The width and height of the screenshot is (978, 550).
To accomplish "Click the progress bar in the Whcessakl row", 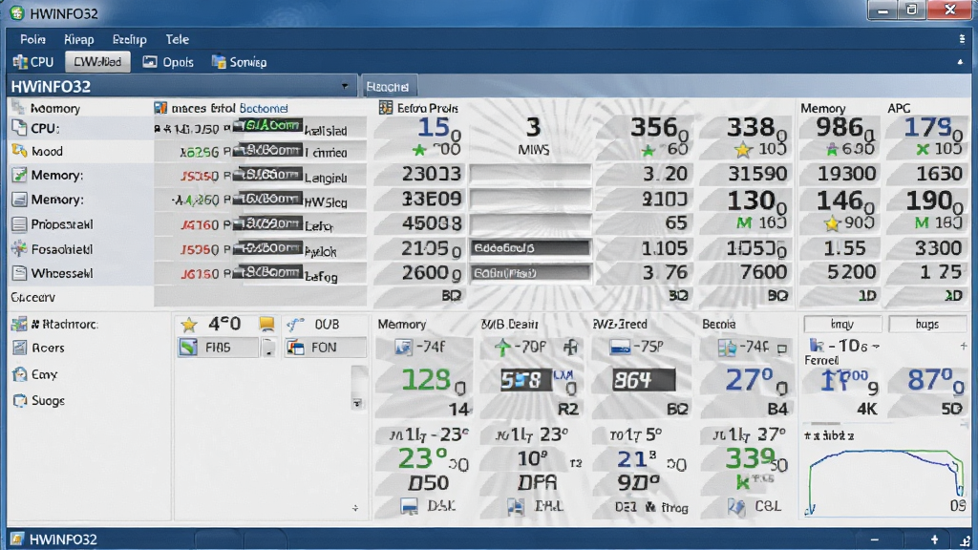I will tap(529, 272).
